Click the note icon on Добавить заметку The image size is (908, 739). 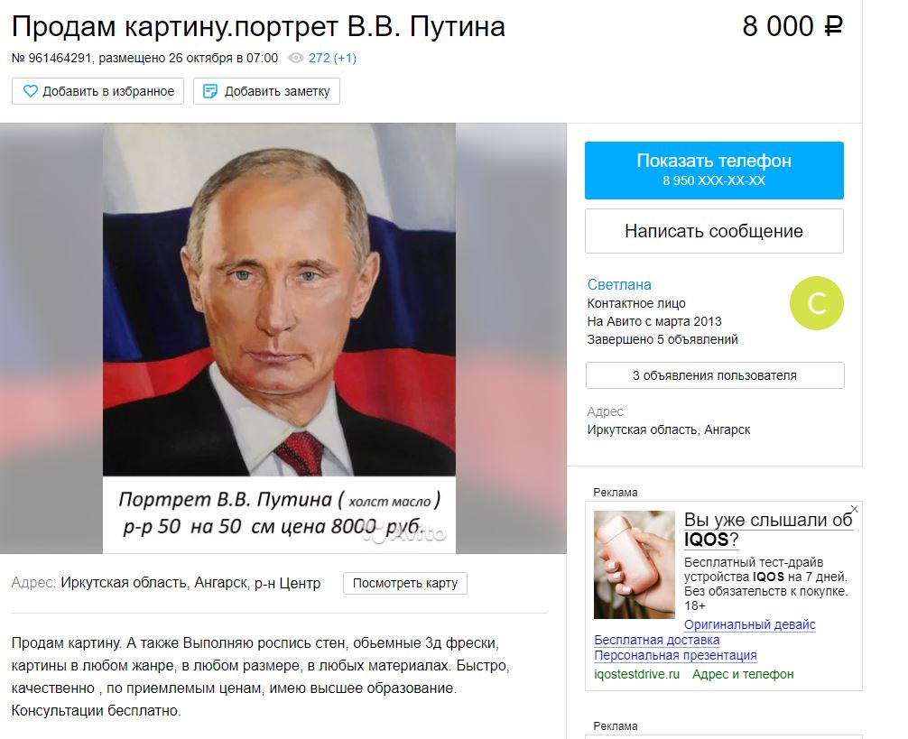point(209,91)
